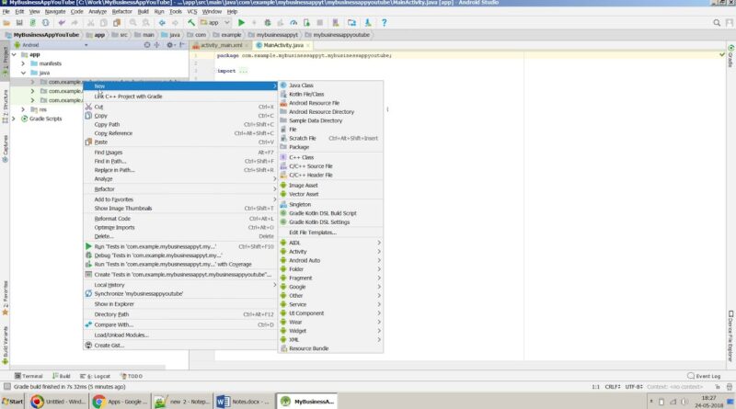Open Apps - Google Chrome taskbar button
Viewport: 736px width, 409px height.
121,402
